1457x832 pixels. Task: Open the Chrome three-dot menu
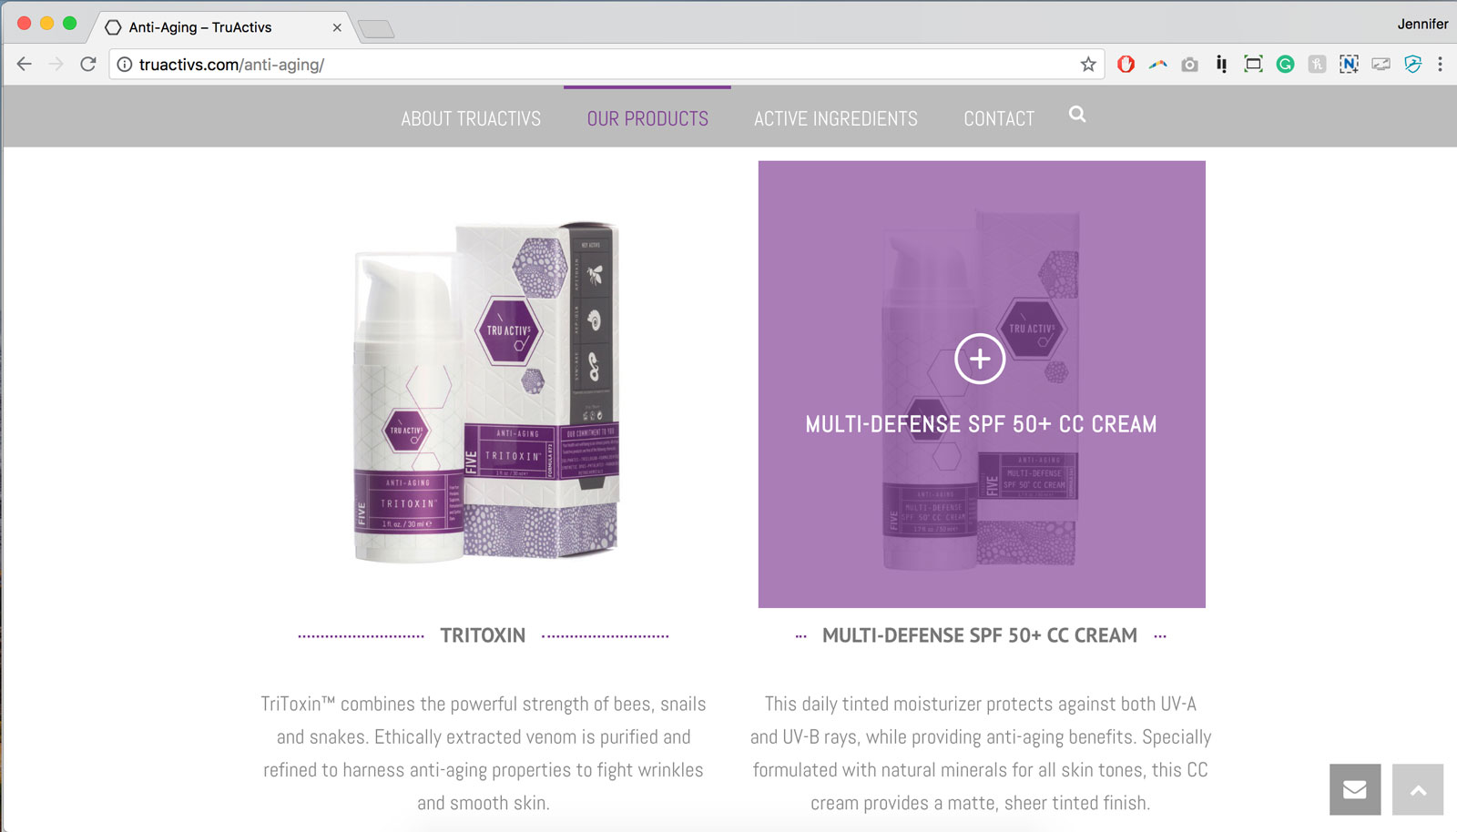coord(1440,65)
